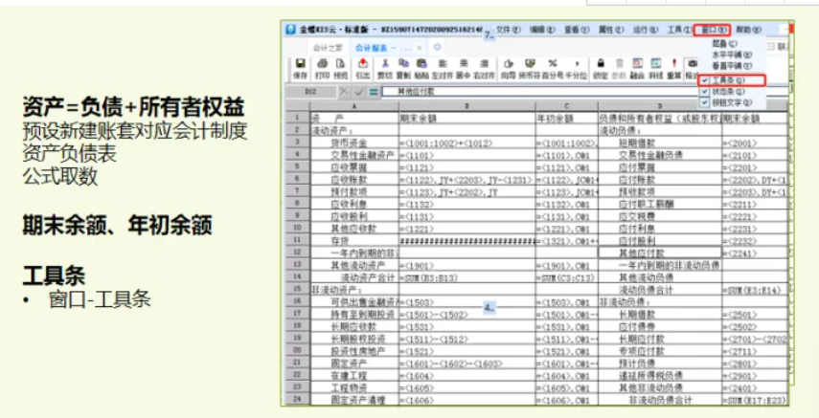Apply 百分号 percent format
Screen dimensions: 819x418
pos(553,64)
